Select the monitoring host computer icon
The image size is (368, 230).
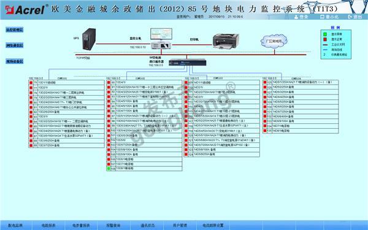click(161, 39)
